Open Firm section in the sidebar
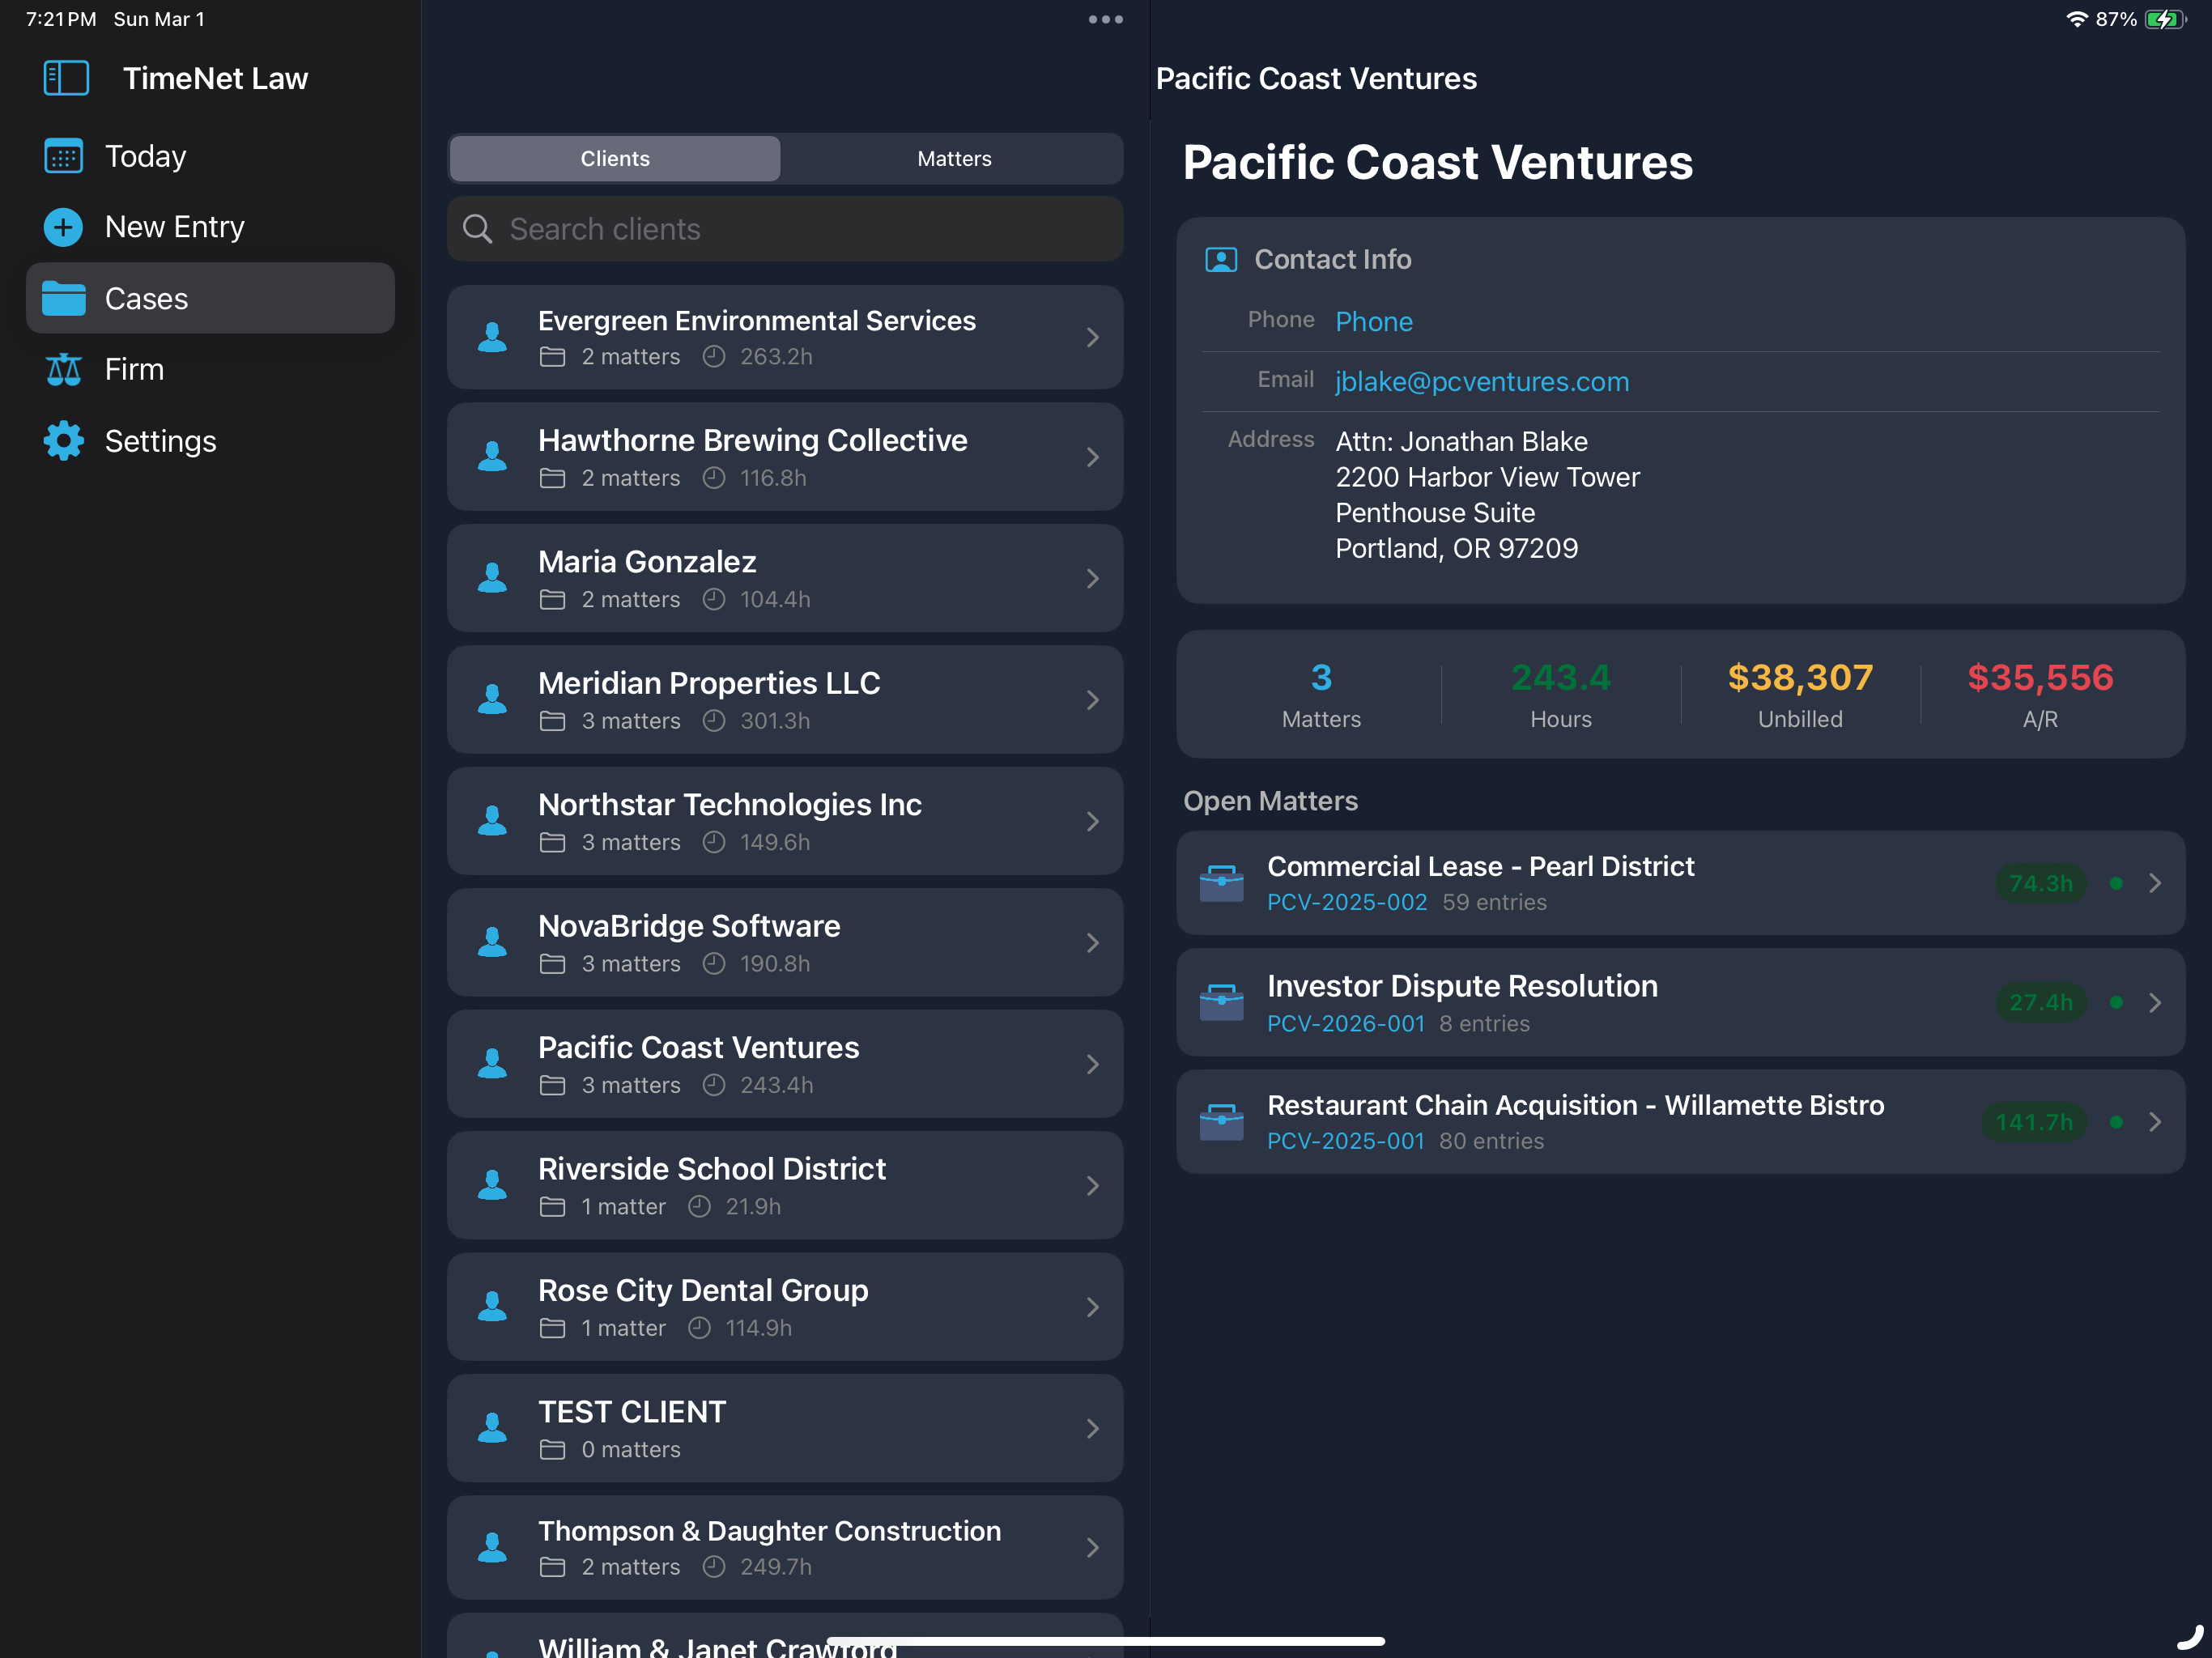This screenshot has height=1658, width=2212. (x=210, y=369)
